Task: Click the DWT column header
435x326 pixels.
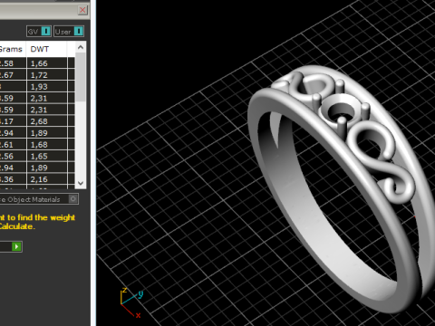Action: (x=47, y=49)
